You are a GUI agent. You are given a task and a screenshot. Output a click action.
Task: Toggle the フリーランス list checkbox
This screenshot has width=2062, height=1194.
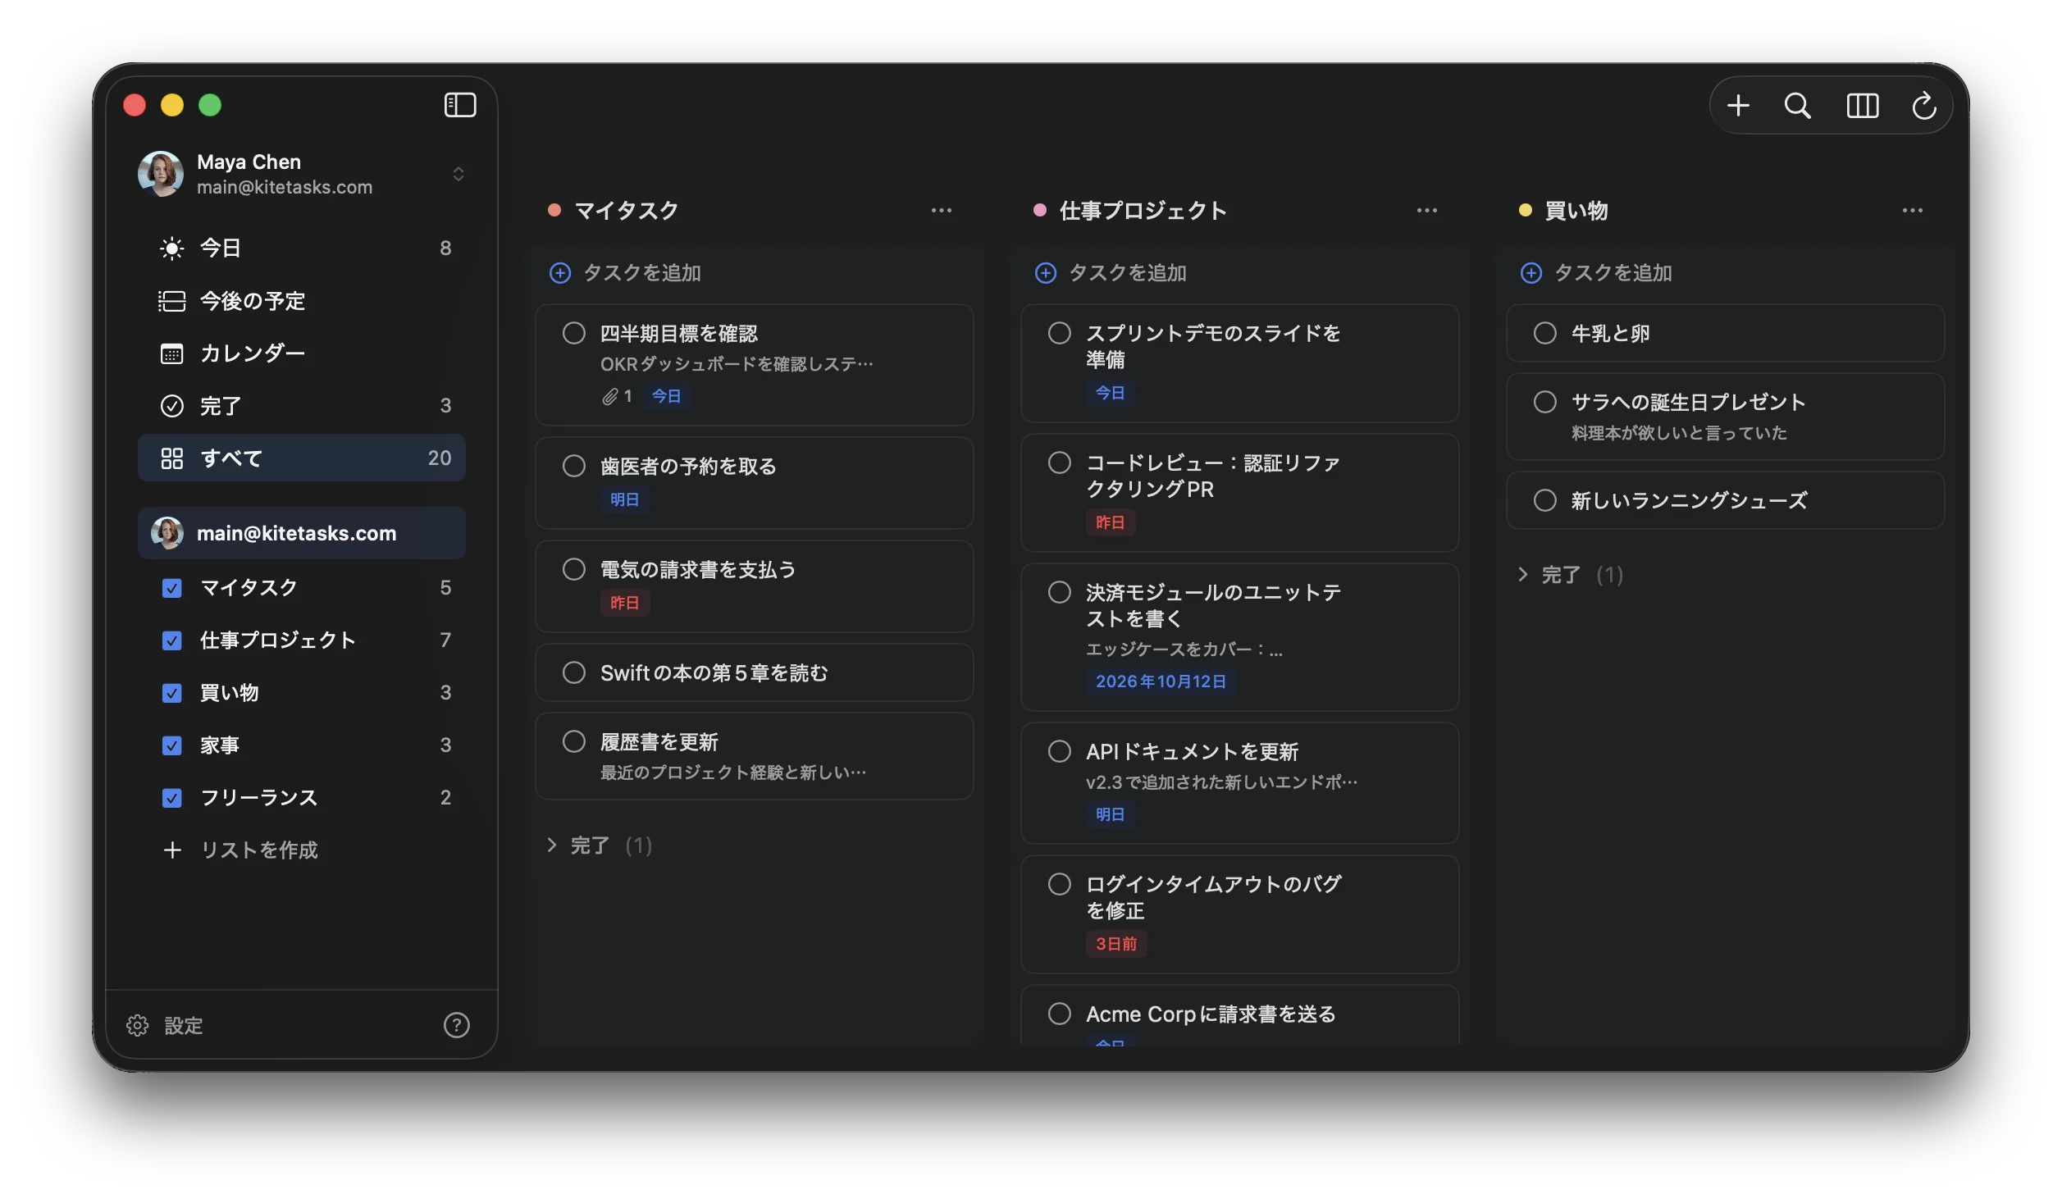click(x=171, y=798)
